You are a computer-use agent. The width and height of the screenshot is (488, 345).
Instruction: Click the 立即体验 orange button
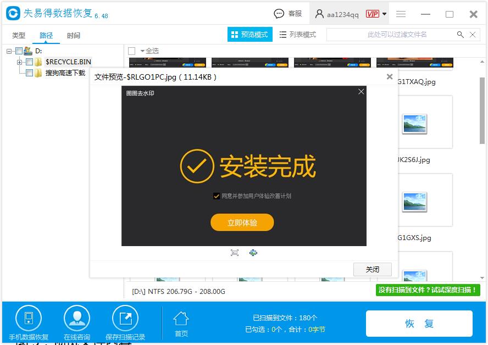pyautogui.click(x=242, y=222)
